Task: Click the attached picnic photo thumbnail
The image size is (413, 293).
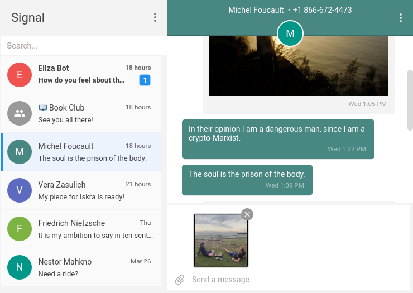Action: point(221,241)
